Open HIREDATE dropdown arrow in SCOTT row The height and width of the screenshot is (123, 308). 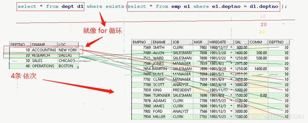pyautogui.click(x=231, y=85)
